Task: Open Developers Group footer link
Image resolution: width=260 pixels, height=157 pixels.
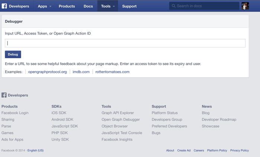Action: click(x=167, y=120)
